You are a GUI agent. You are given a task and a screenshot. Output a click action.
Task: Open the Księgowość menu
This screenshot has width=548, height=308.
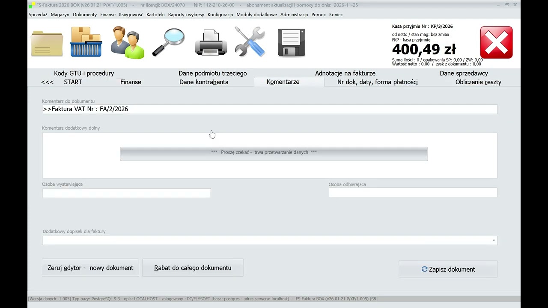131,15
